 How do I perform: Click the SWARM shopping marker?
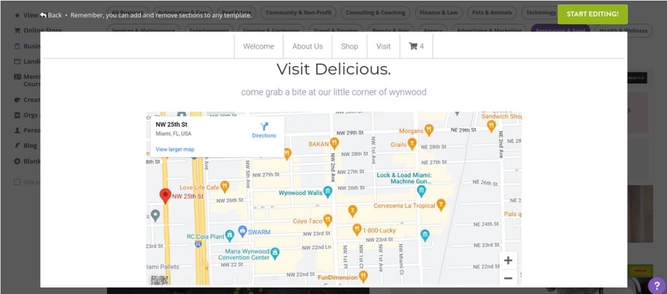point(242,231)
